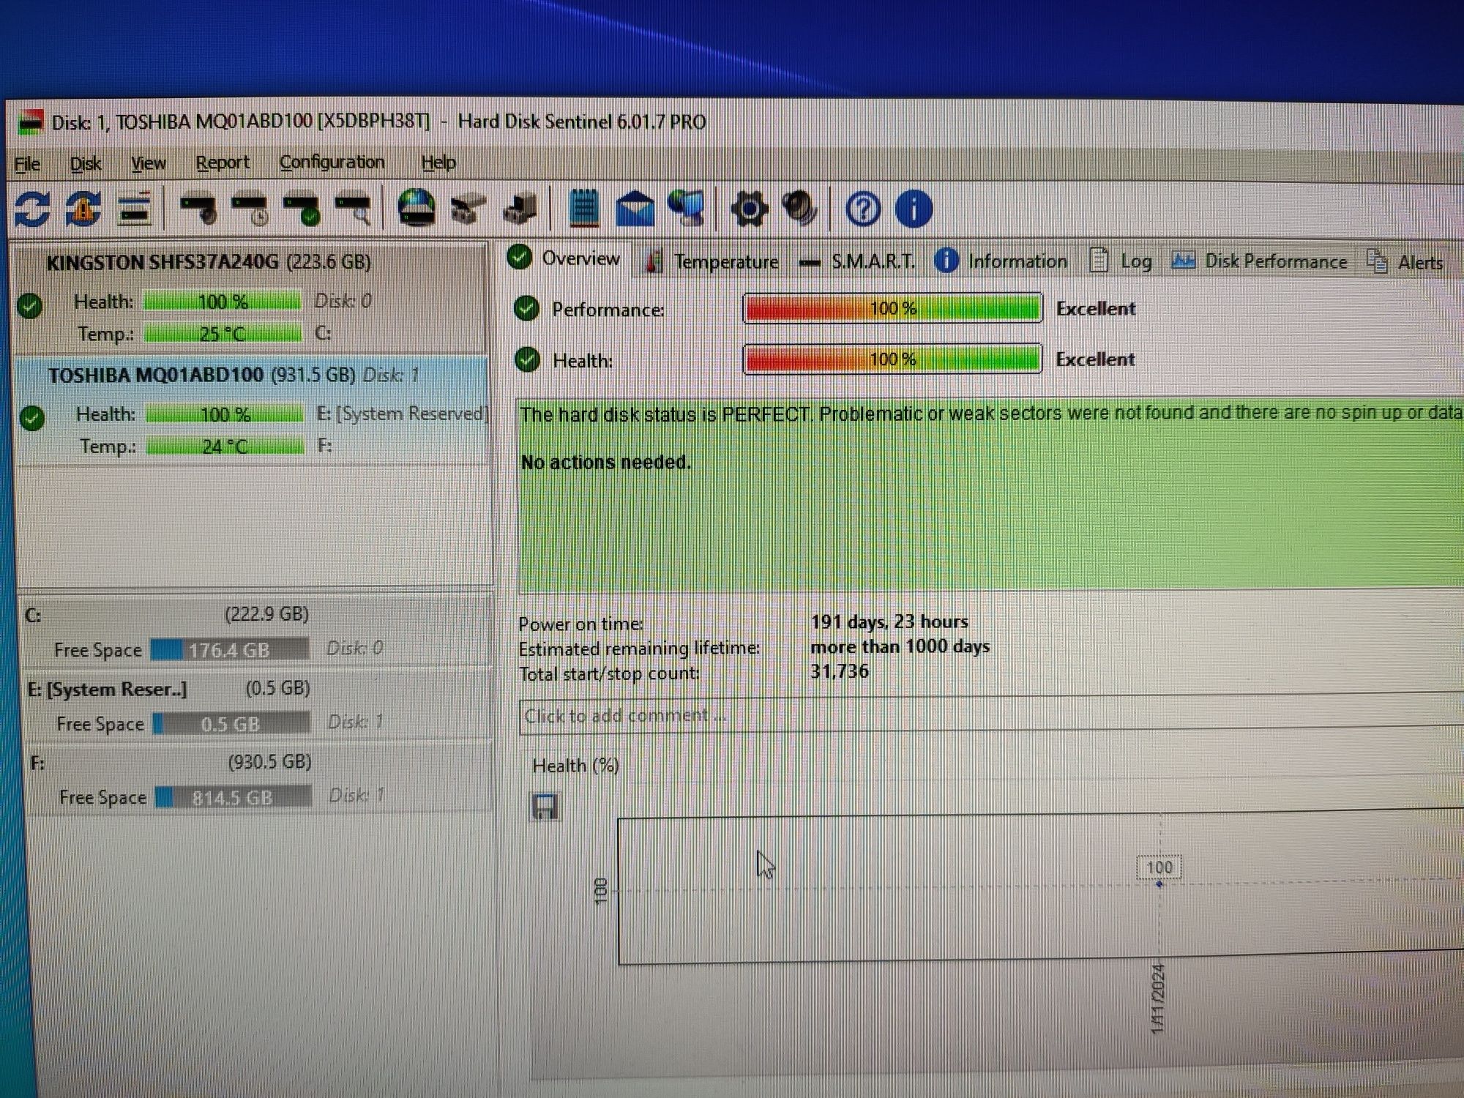The image size is (1464, 1098).
Task: Click the dark drive device toolbar icon
Action: tap(520, 209)
